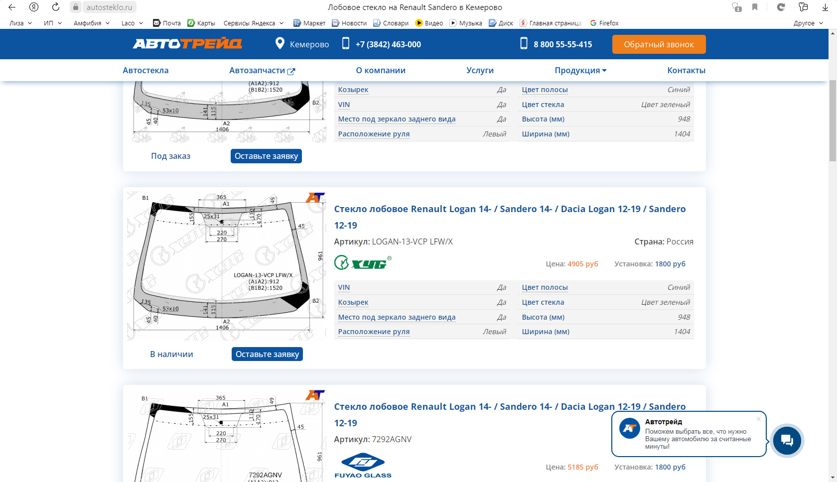Click Цвет стекла in the LOGAN-13-VCP card
The height and width of the screenshot is (482, 837).
coord(543,302)
